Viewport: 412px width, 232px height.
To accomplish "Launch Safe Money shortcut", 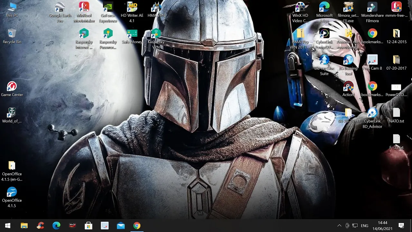I will click(x=132, y=36).
